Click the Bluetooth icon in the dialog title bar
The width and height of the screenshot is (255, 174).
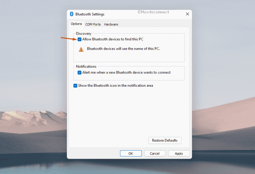(x=71, y=14)
